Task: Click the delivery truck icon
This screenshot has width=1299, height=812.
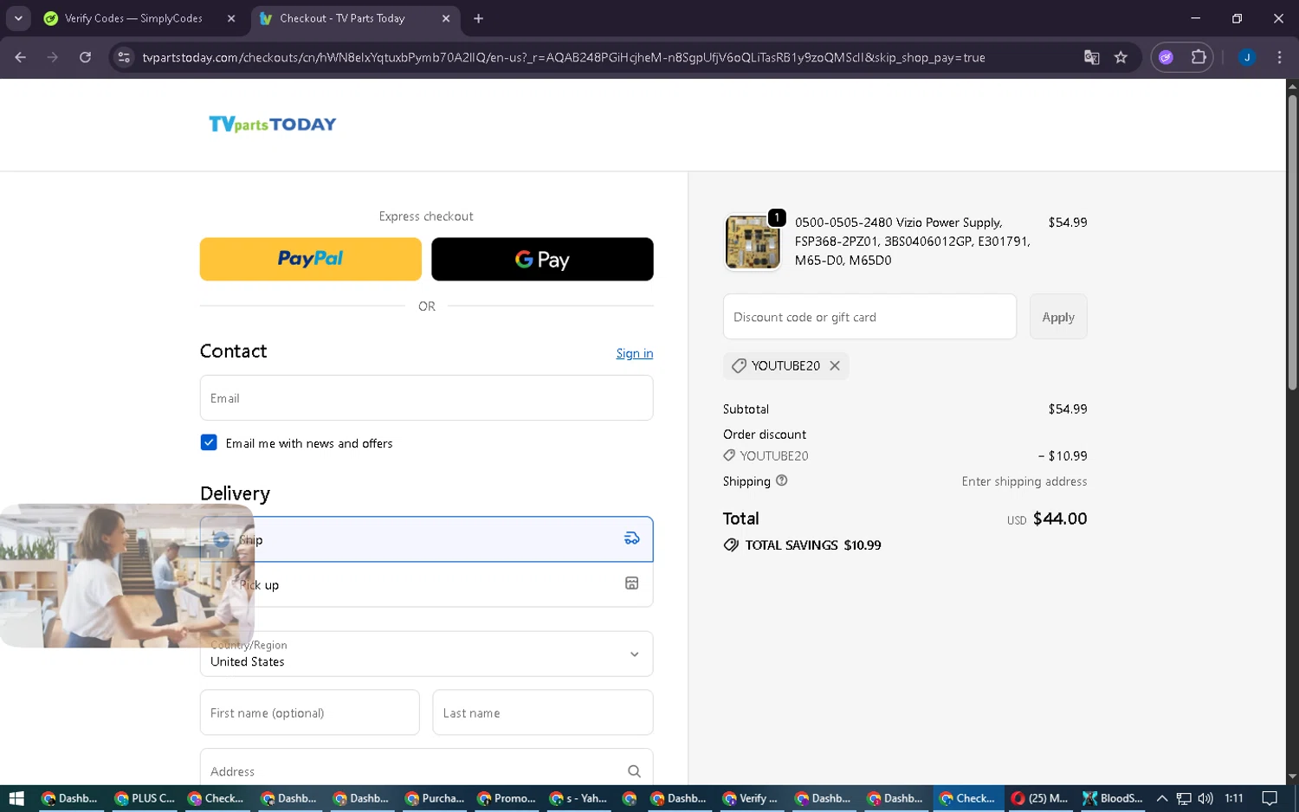Action: point(632,538)
